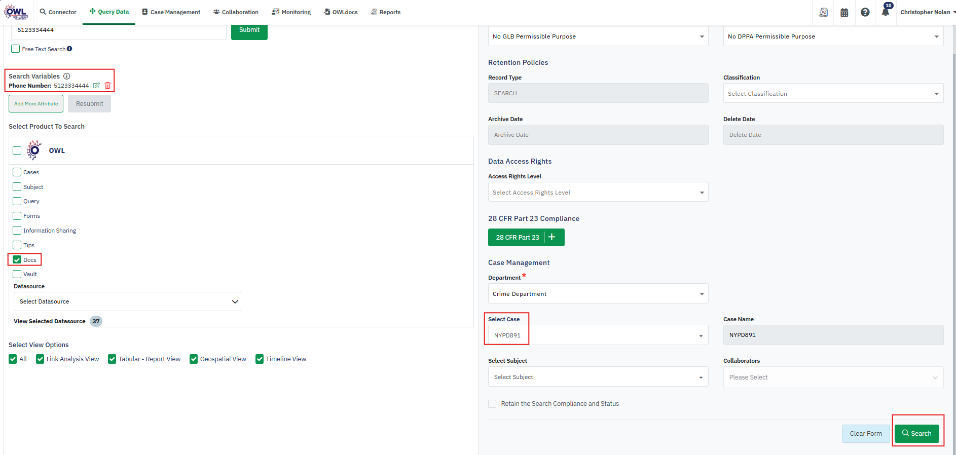956x455 pixels.
Task: Go to the Reports menu
Action: (x=385, y=12)
